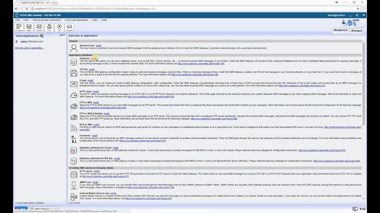Viewport: 380px width, 213px height.
Task: Click the Reply toolbar icon
Action: (x=29, y=28)
